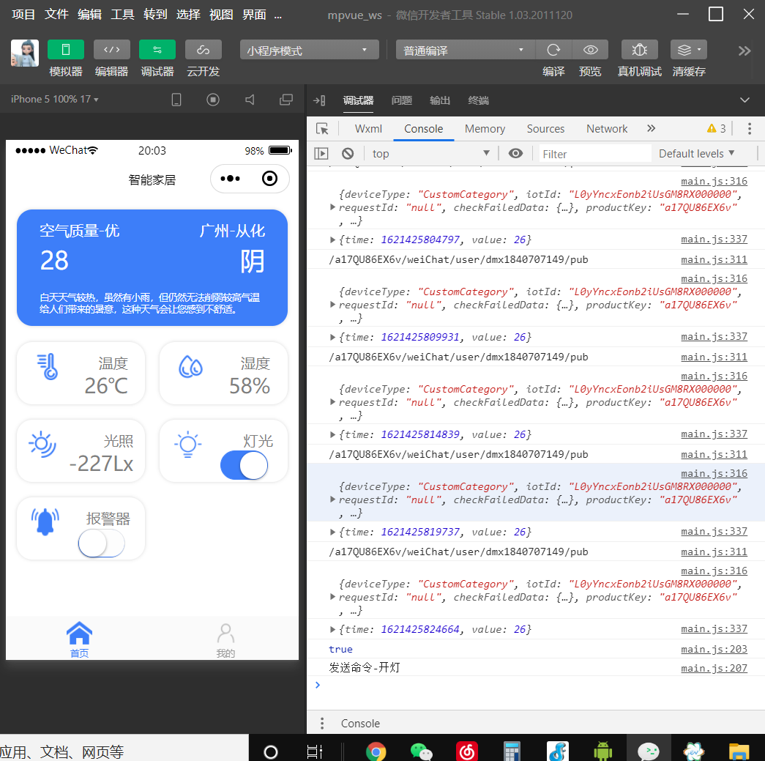Show more devtools tabs chevron
Image resolution: width=765 pixels, height=761 pixels.
[651, 128]
